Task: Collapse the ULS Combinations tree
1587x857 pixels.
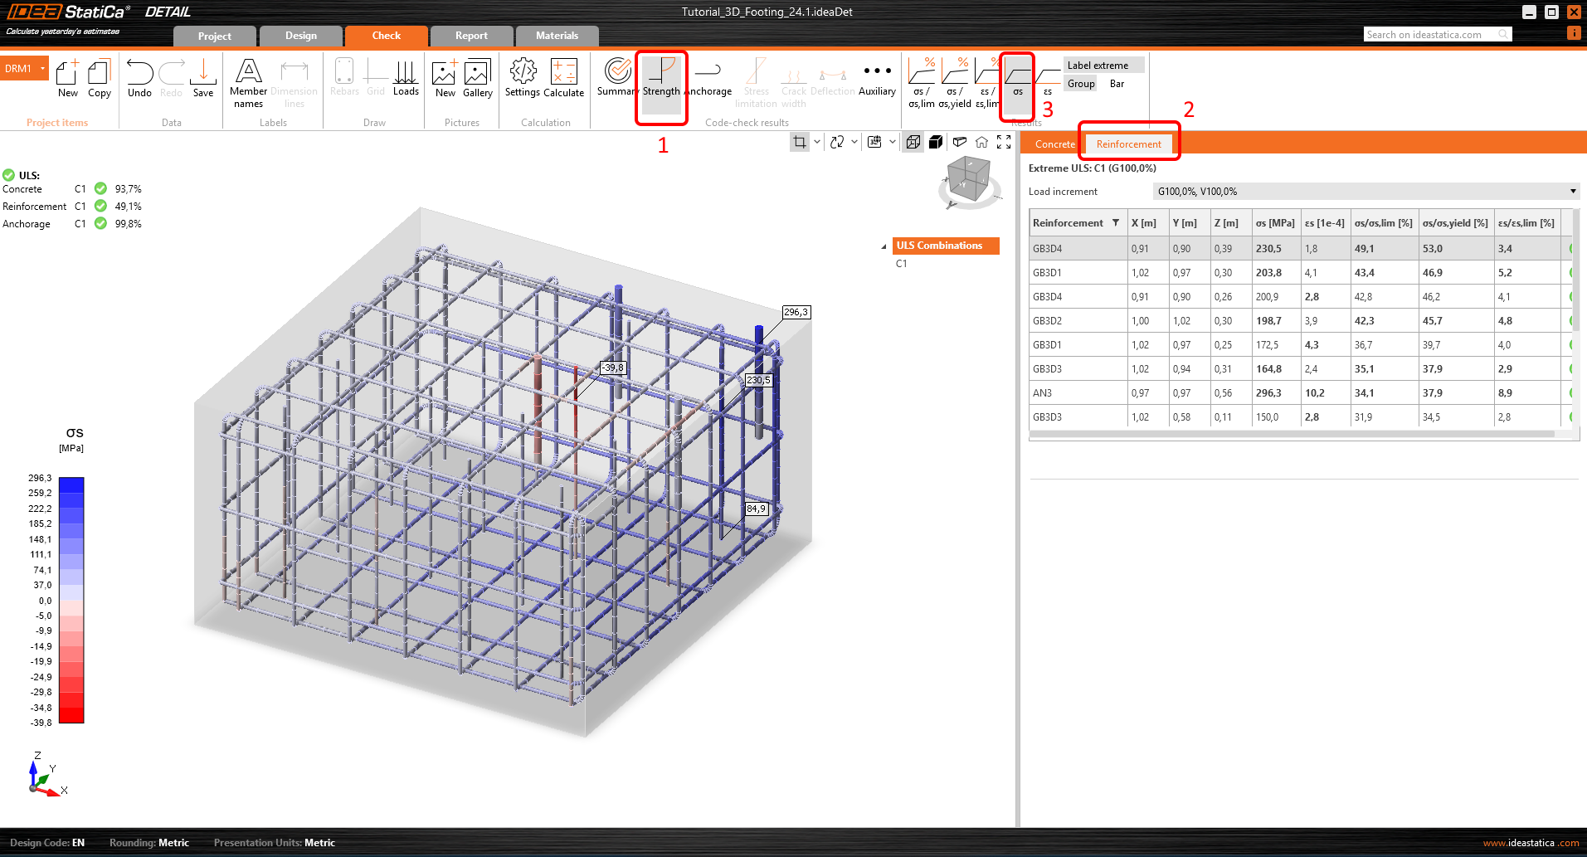Action: click(884, 246)
